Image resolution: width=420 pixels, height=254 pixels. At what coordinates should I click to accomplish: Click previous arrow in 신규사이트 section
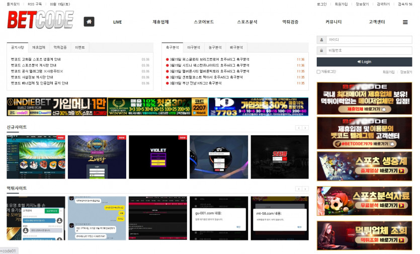coord(298,128)
